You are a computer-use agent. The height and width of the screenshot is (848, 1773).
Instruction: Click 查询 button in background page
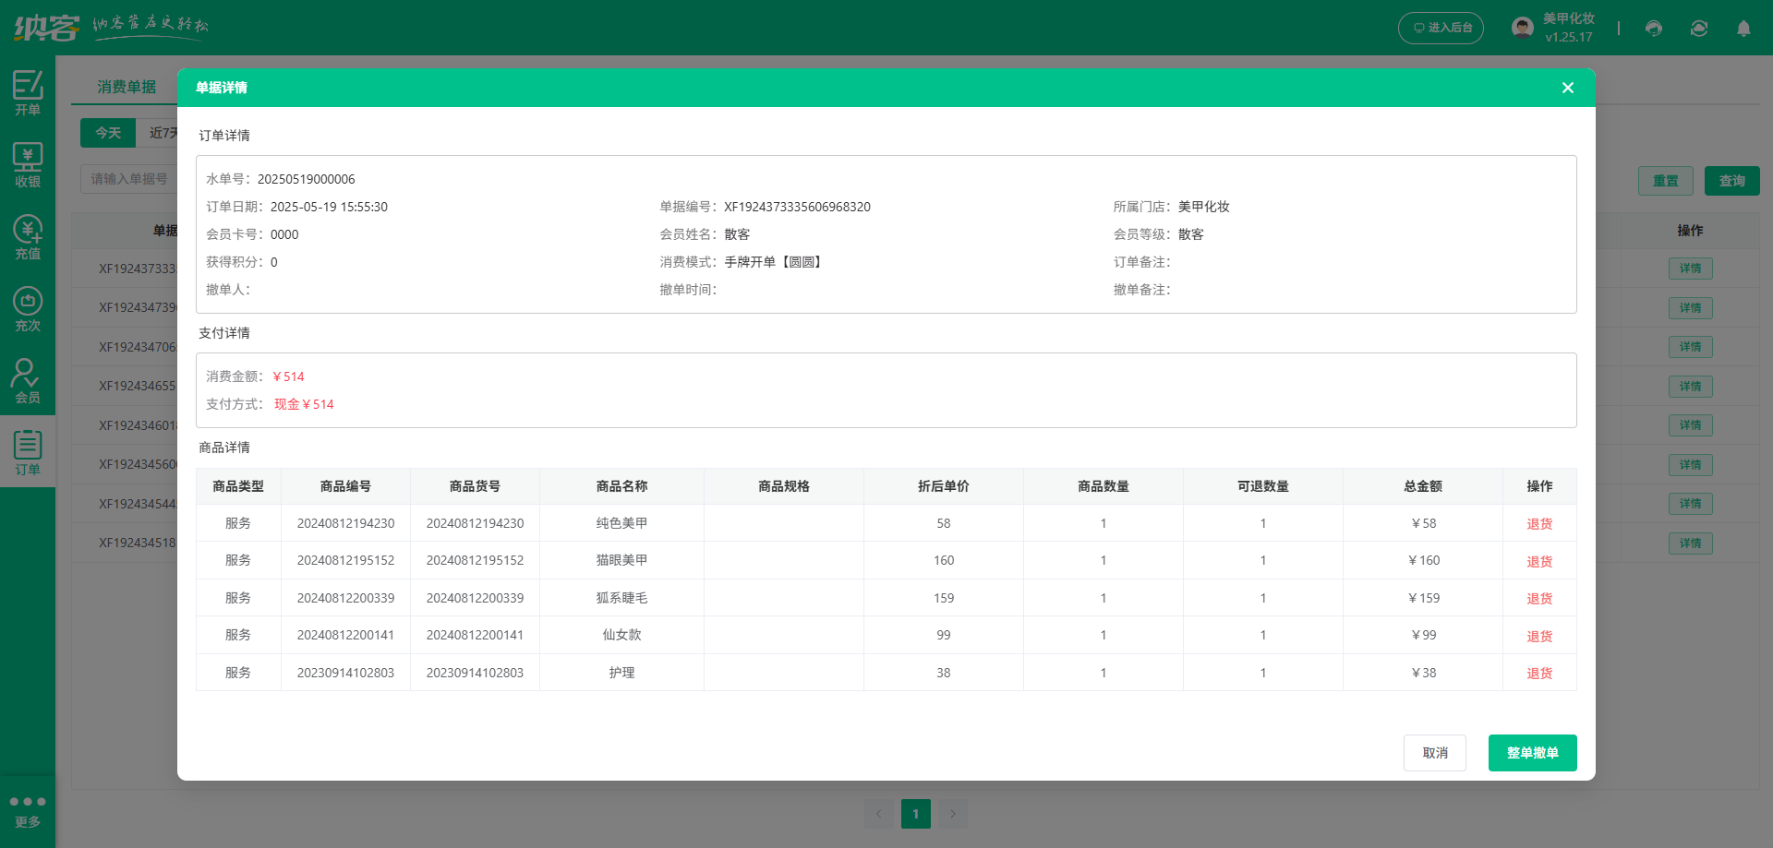[x=1732, y=181]
